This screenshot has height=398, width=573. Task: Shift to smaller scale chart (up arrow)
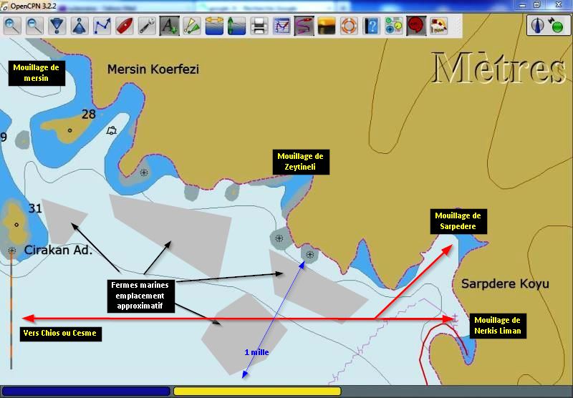(x=80, y=26)
